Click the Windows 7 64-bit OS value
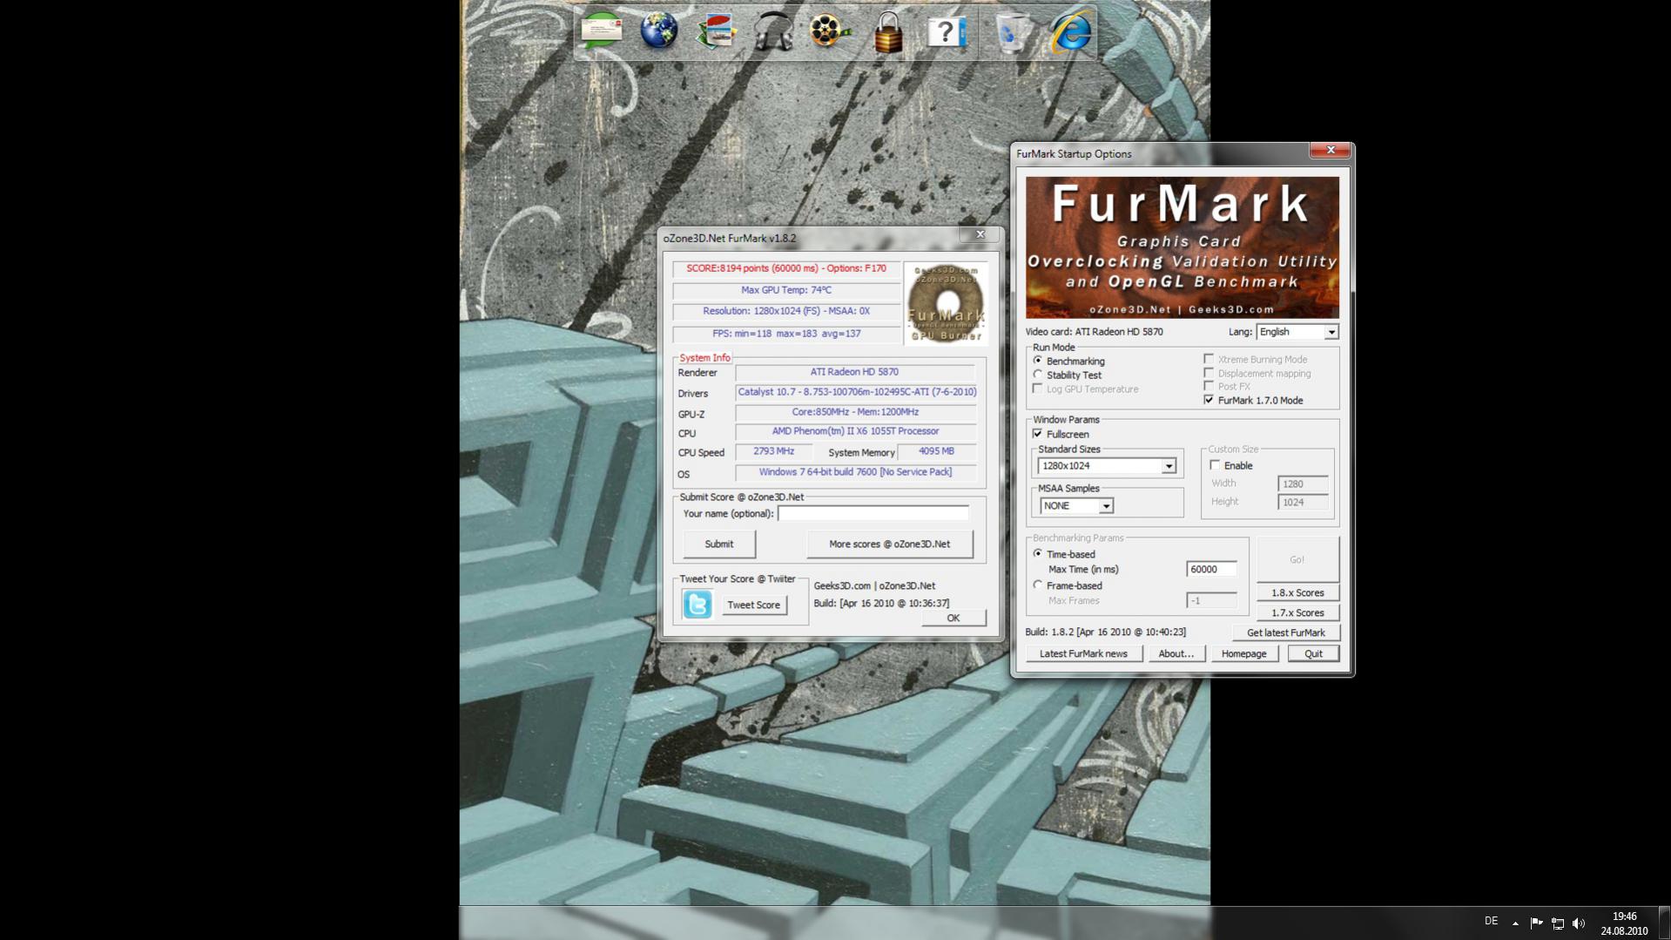 (855, 472)
